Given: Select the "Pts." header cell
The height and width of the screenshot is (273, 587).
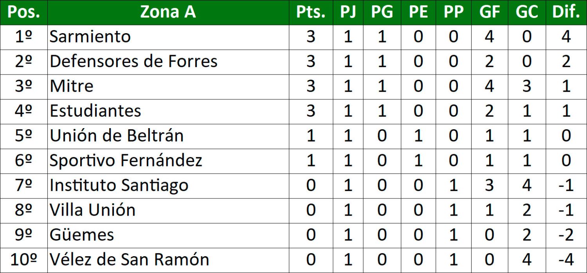Looking at the screenshot, I should click(x=311, y=12).
